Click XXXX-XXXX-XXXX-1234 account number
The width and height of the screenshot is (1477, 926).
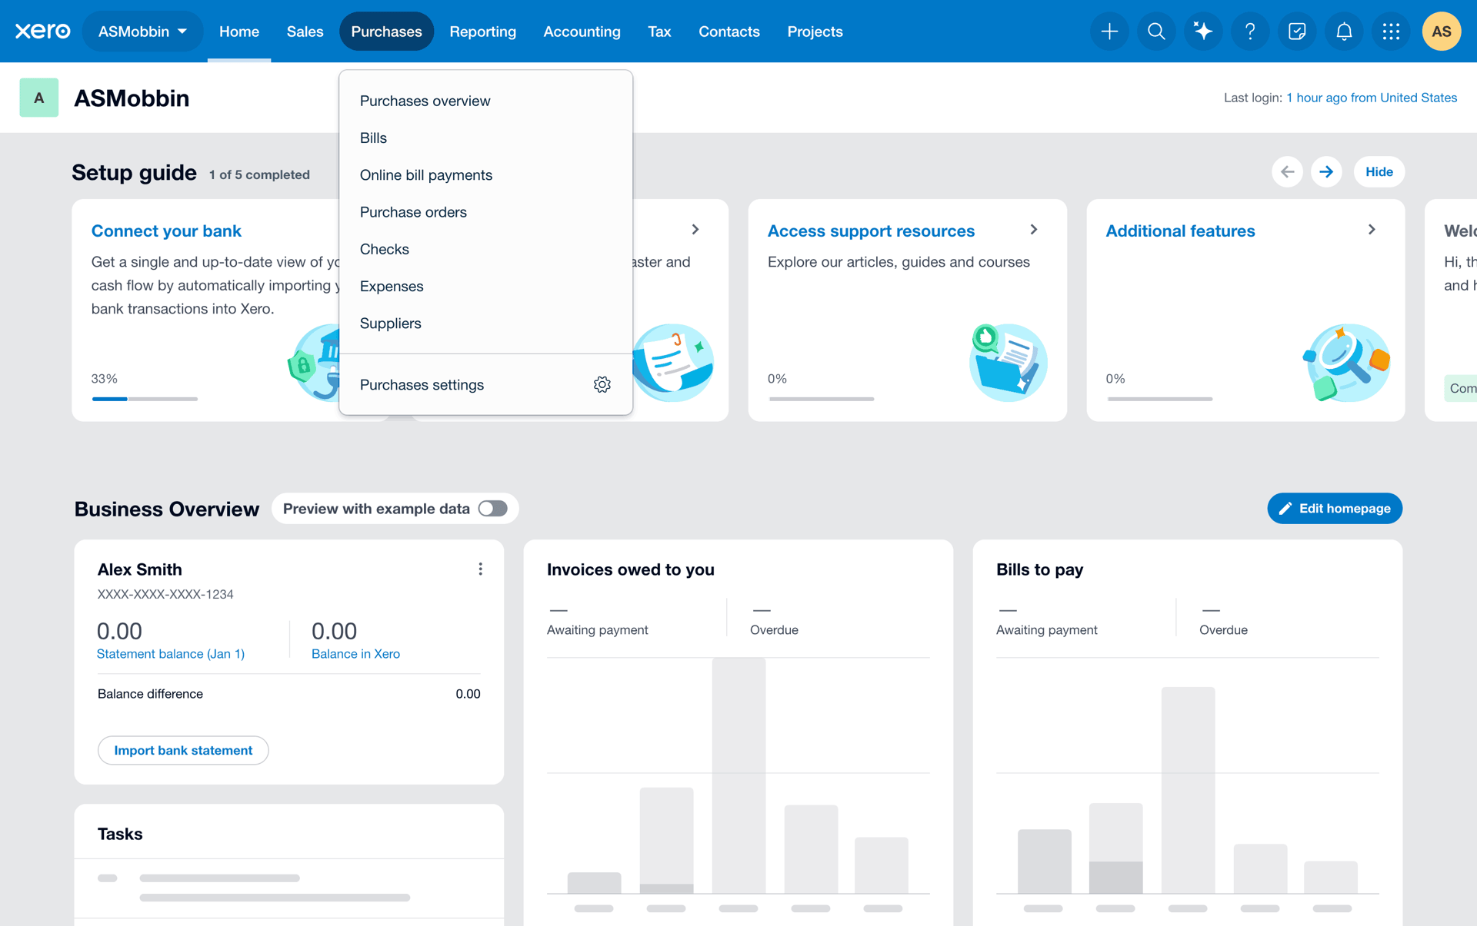[x=165, y=594]
